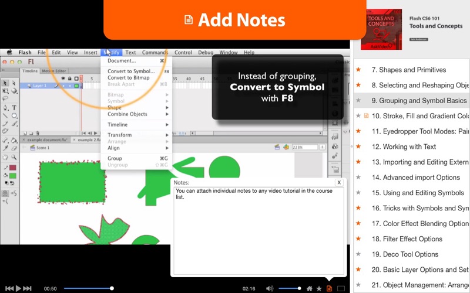Select the Free Transform tool
The width and height of the screenshot is (470, 293).
point(5,91)
